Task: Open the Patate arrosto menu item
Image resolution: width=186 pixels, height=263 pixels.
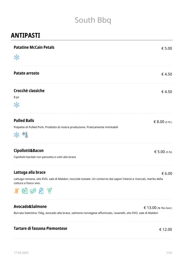Action: (x=26, y=73)
